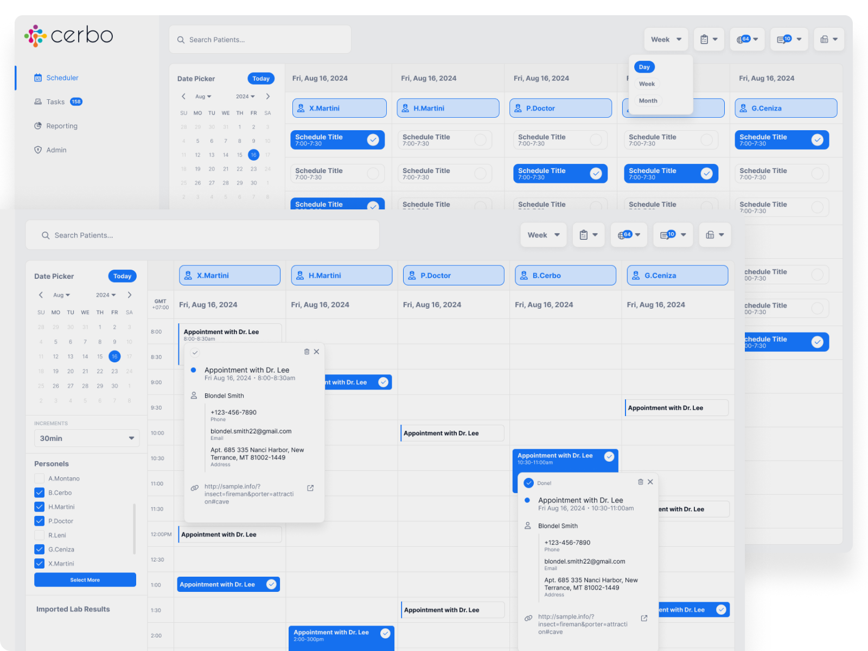Screen dimensions: 868x651
Task: Open external link in 10:30-11:00am popup
Action: pyautogui.click(x=644, y=618)
